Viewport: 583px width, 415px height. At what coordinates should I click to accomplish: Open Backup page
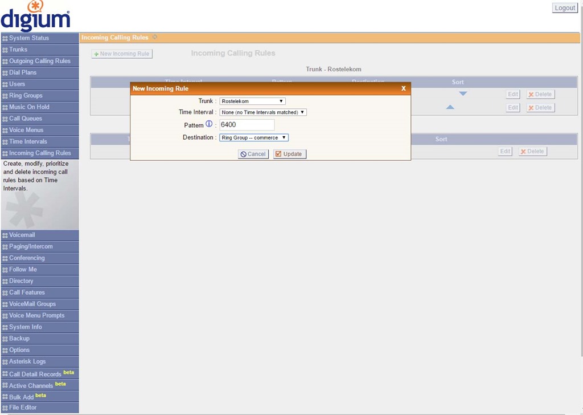tap(40, 339)
